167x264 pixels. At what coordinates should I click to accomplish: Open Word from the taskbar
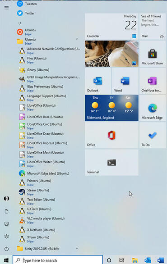161,260
